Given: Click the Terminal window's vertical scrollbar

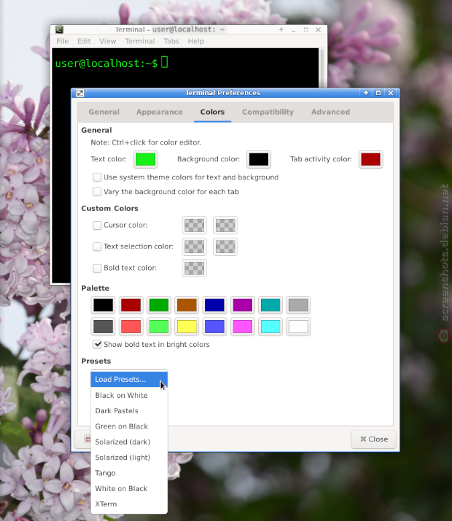Looking at the screenshot, I should [322, 68].
